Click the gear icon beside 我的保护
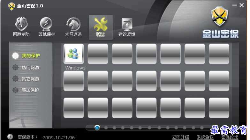 point(15,56)
